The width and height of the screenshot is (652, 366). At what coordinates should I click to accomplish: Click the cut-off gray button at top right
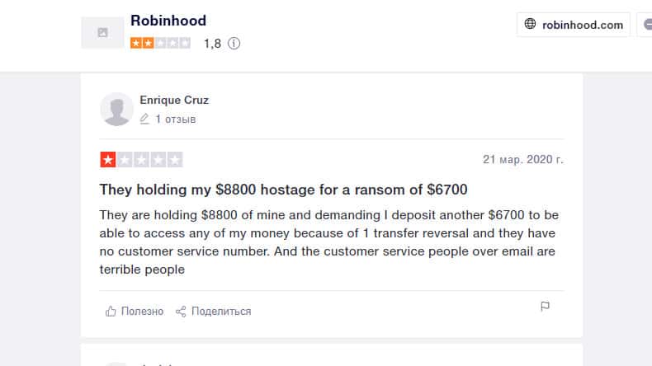[645, 25]
